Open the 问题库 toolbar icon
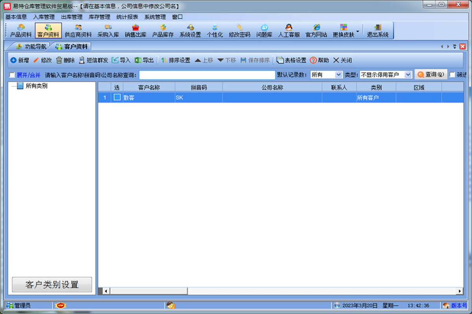 click(264, 31)
